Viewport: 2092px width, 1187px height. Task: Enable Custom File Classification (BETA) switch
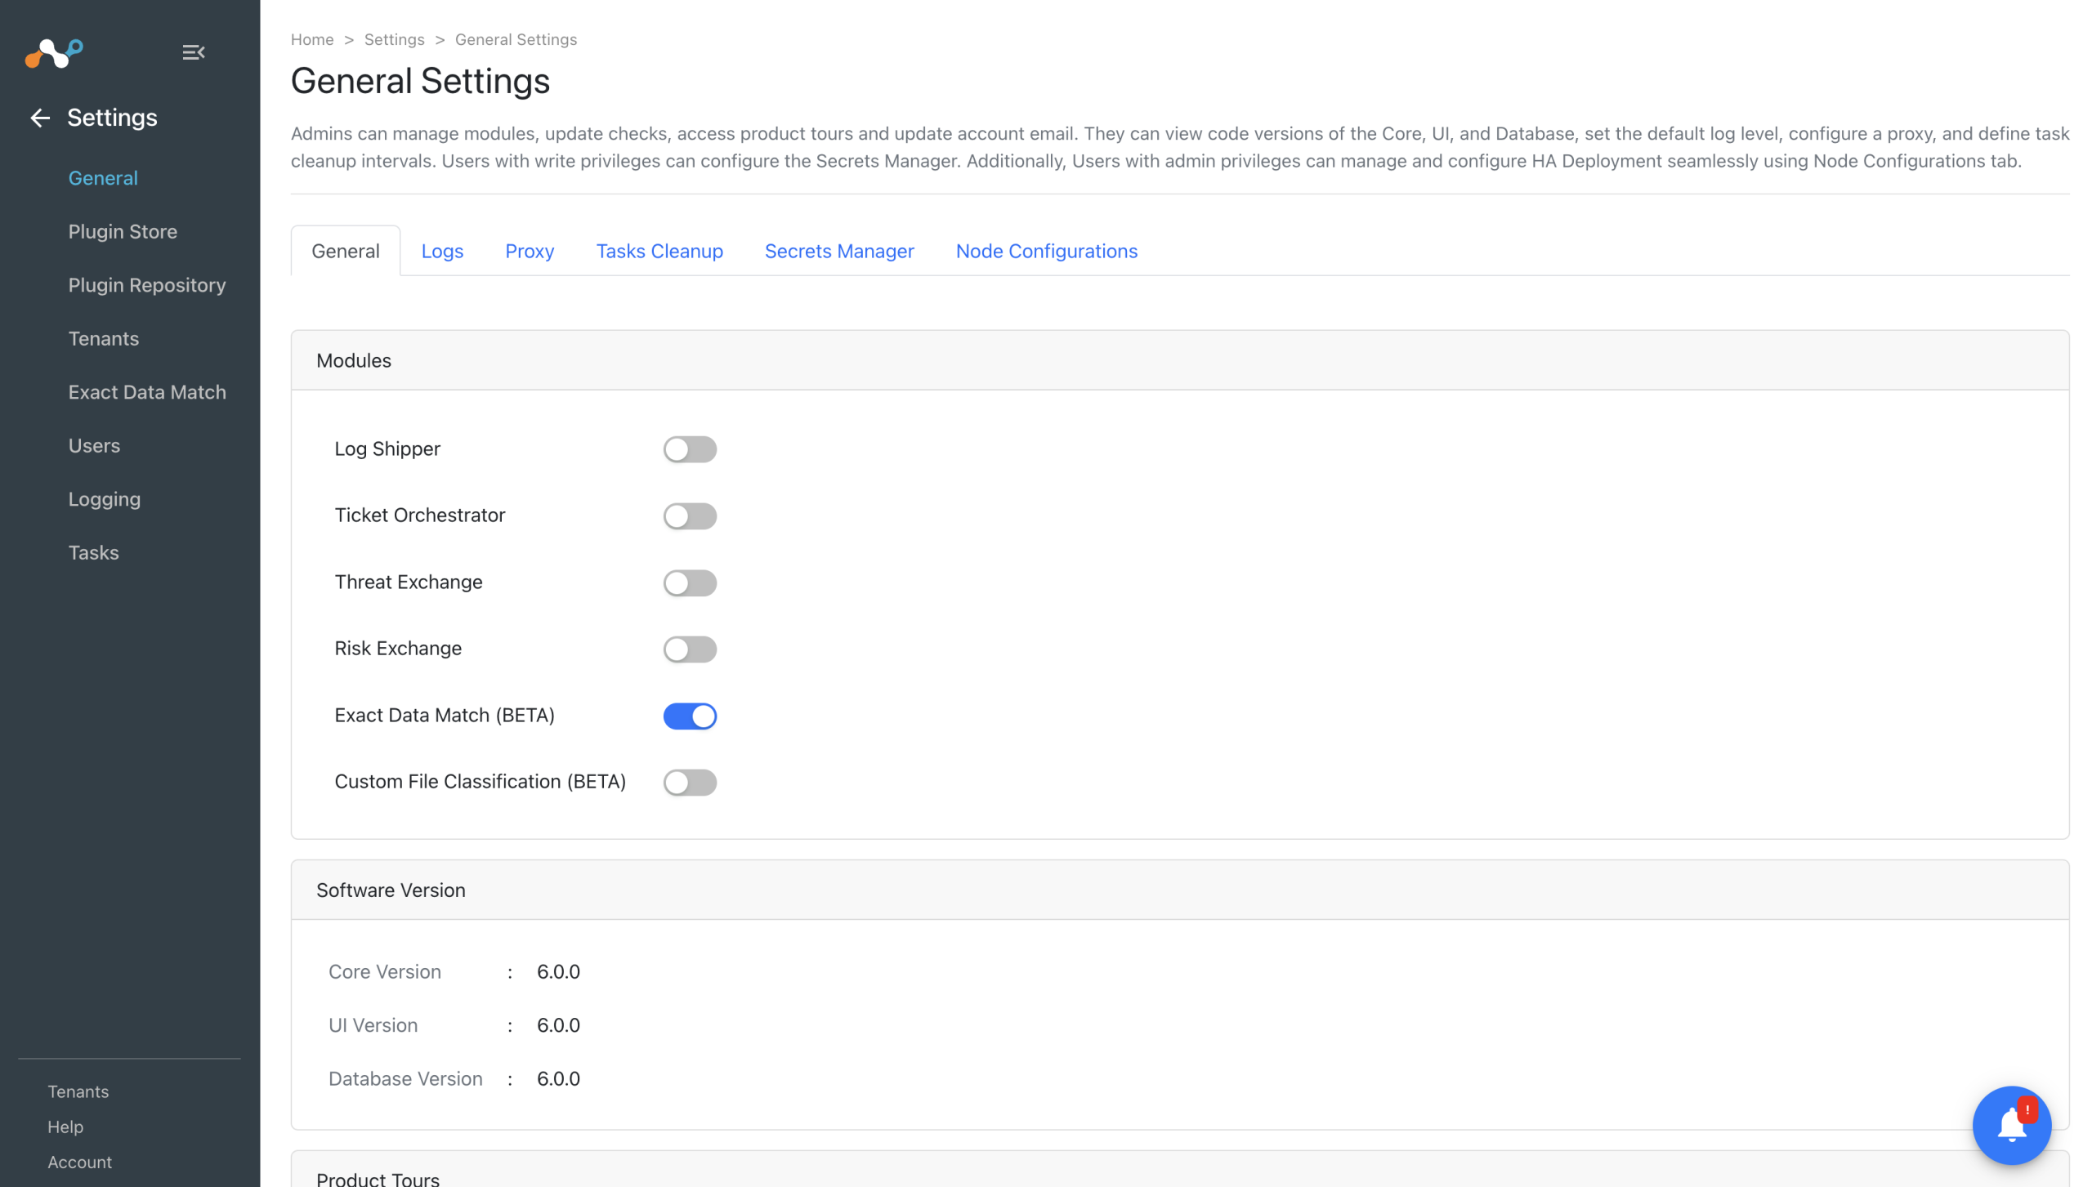(x=690, y=783)
